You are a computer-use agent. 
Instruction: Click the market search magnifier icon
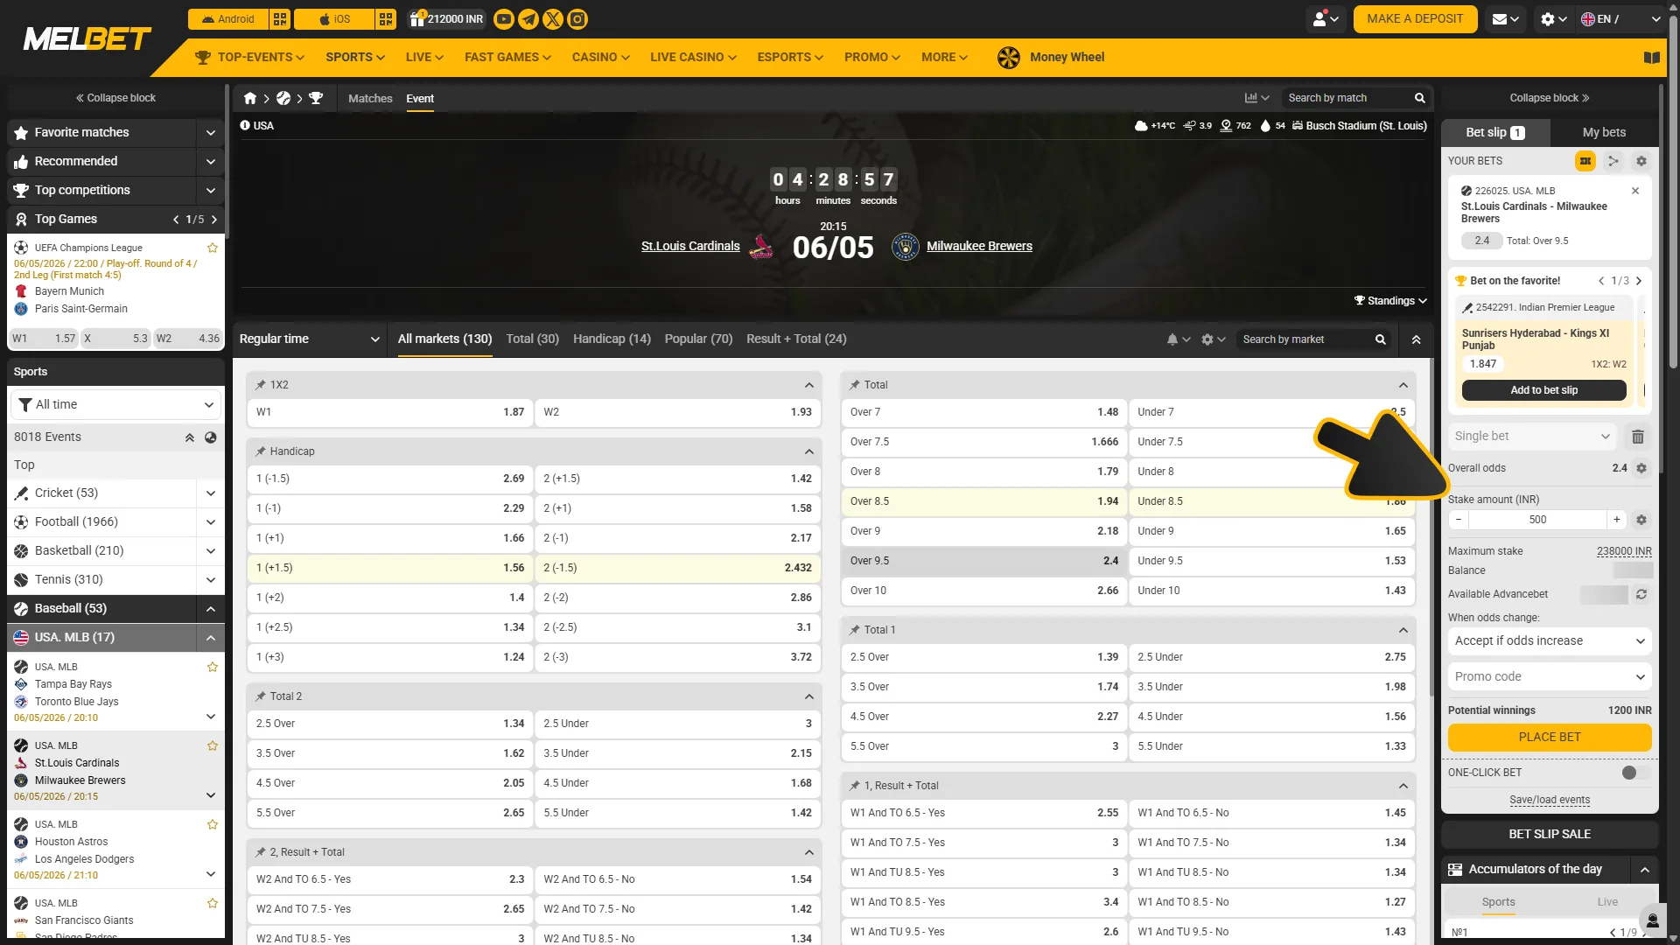[x=1381, y=339]
